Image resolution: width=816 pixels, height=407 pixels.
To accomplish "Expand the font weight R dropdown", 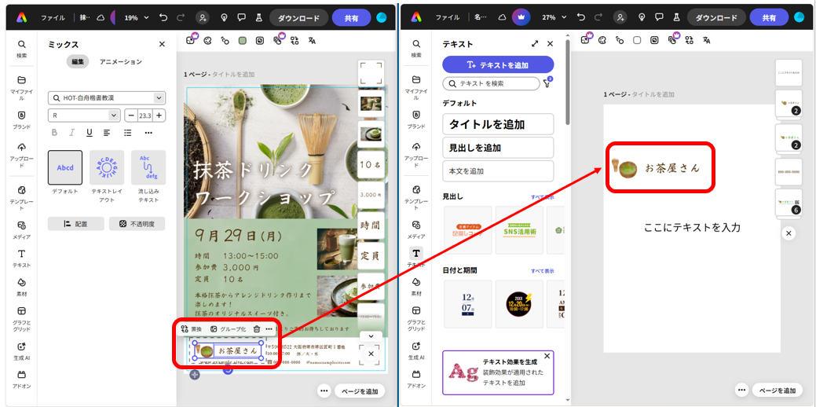I will pos(83,115).
